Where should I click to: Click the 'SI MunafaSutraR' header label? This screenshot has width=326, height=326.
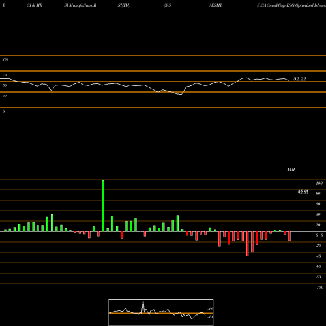tap(80, 5)
